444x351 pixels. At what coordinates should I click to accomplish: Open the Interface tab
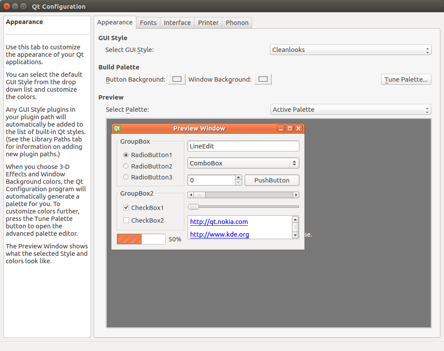click(x=177, y=22)
